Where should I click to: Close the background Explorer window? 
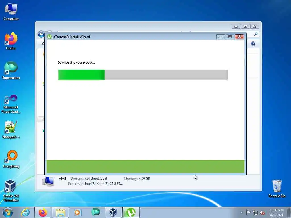pyautogui.click(x=255, y=26)
